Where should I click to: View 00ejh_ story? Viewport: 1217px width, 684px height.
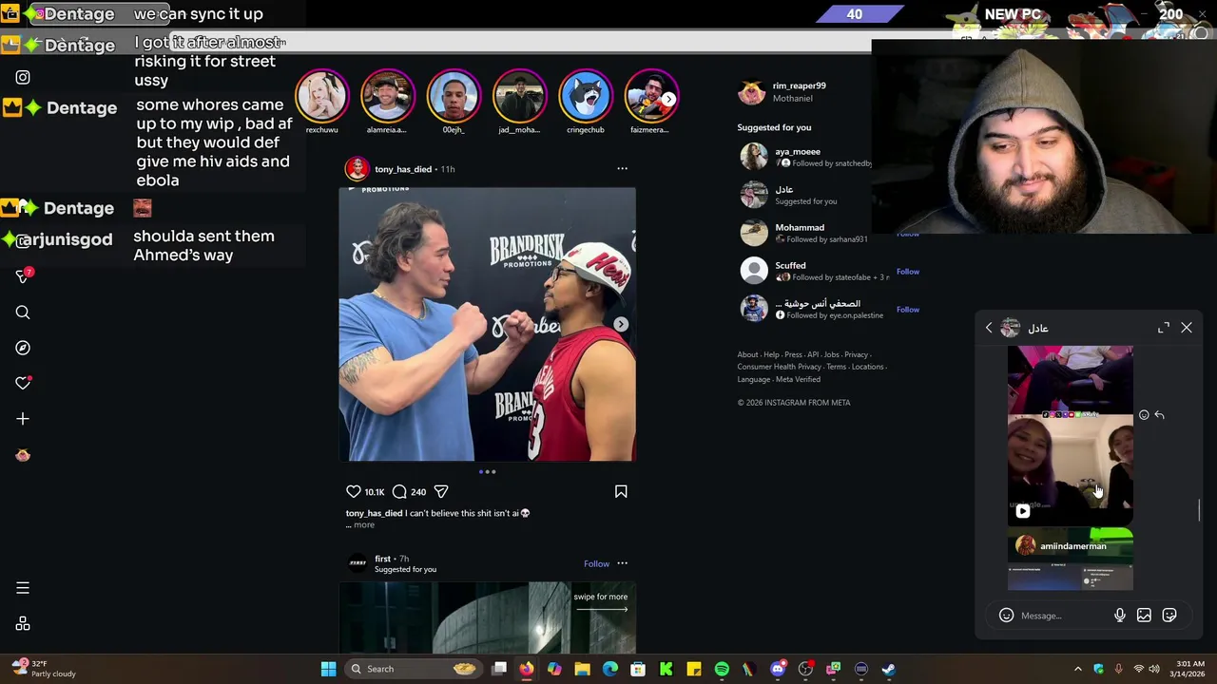pos(454,96)
